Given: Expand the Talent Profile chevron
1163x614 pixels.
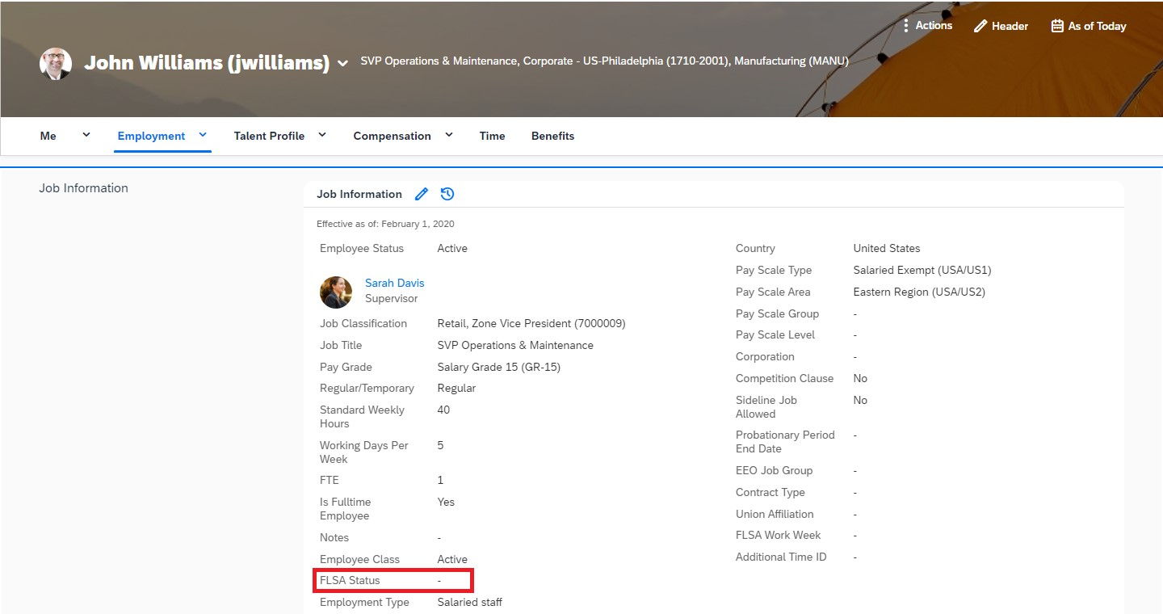Looking at the screenshot, I should tap(322, 135).
